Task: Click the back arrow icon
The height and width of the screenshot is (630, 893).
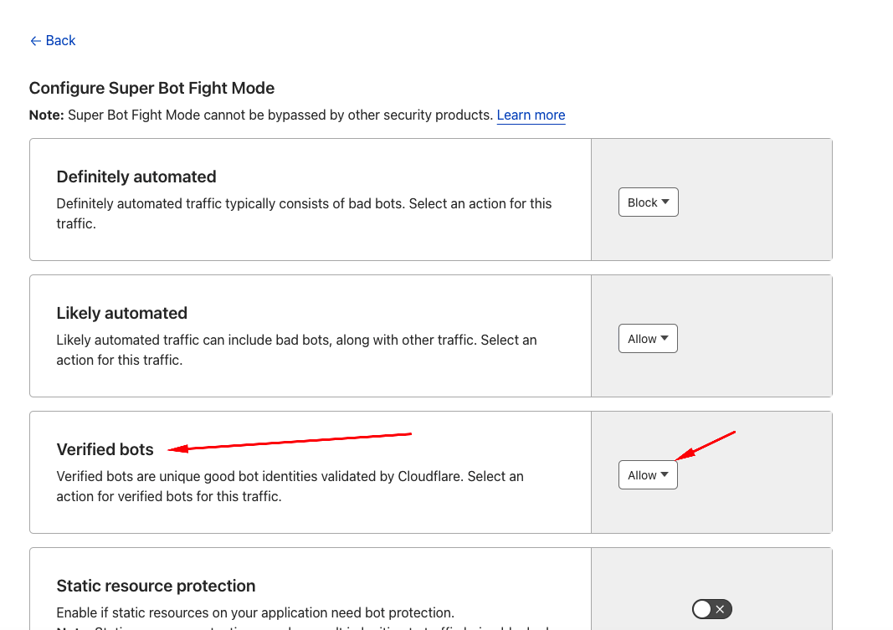Action: 33,40
